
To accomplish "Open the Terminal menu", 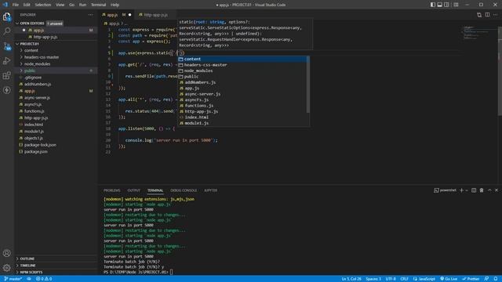I will 98,5.
